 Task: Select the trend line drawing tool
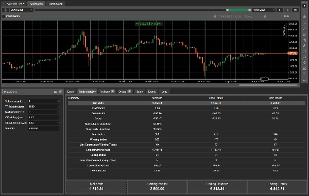tap(304, 29)
